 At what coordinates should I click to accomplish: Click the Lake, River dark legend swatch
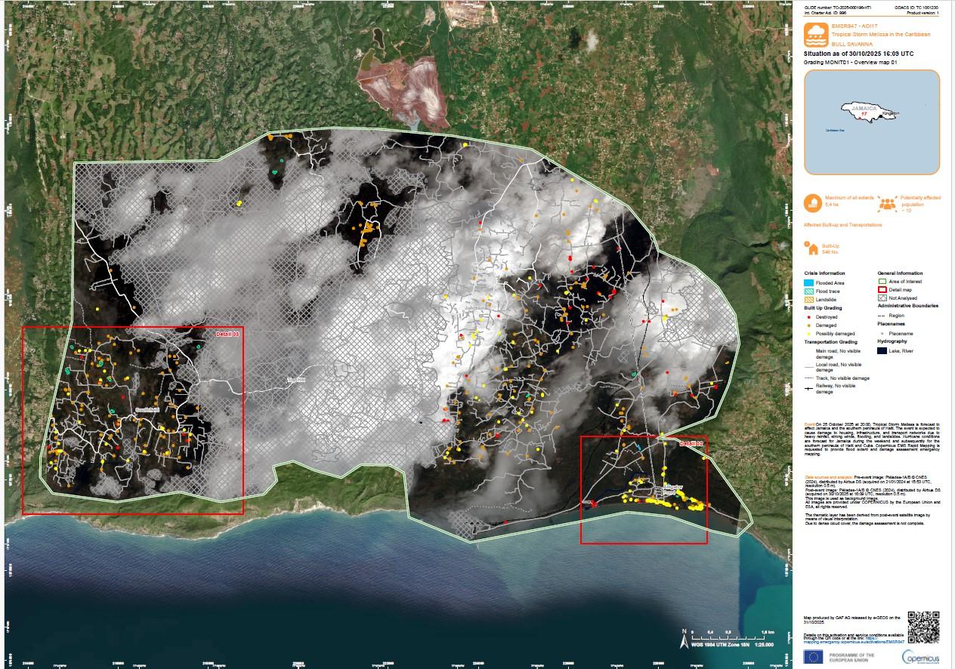pos(882,351)
